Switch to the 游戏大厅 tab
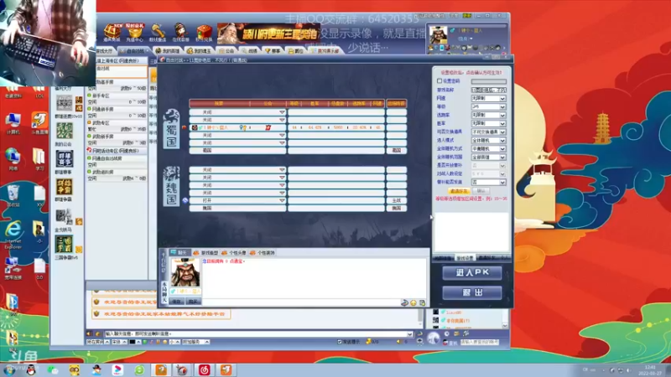 pos(105,51)
